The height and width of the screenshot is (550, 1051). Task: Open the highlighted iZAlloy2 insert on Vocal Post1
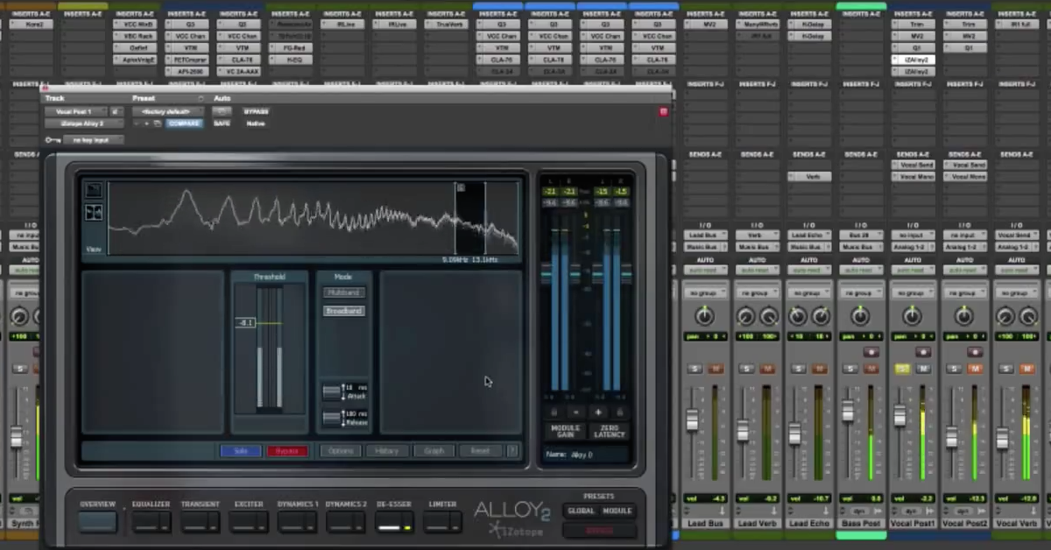[913, 60]
